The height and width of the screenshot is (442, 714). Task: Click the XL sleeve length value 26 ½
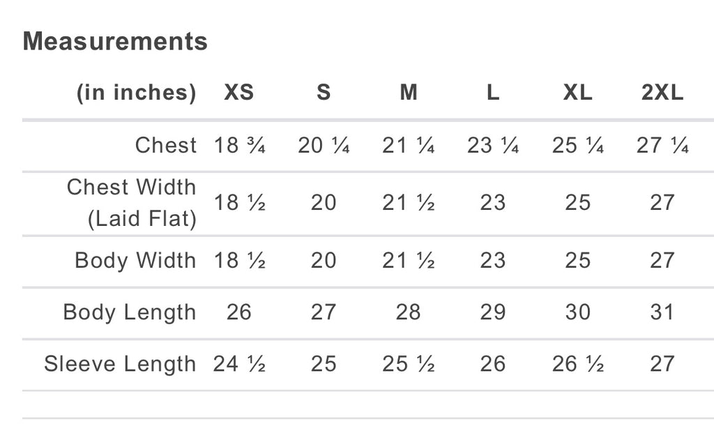click(577, 364)
